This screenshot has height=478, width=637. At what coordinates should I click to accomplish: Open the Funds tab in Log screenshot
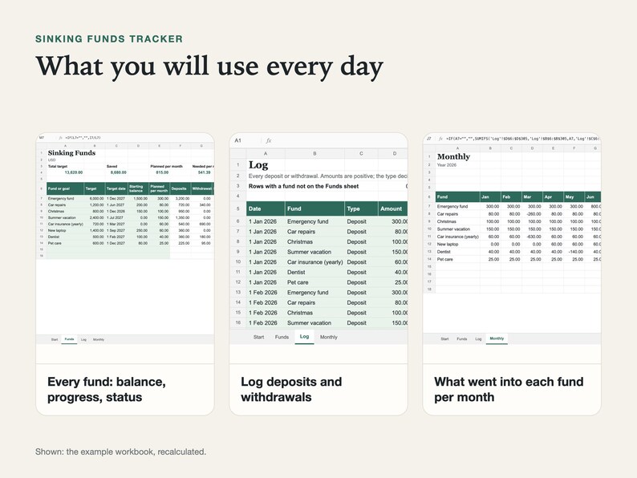(282, 337)
